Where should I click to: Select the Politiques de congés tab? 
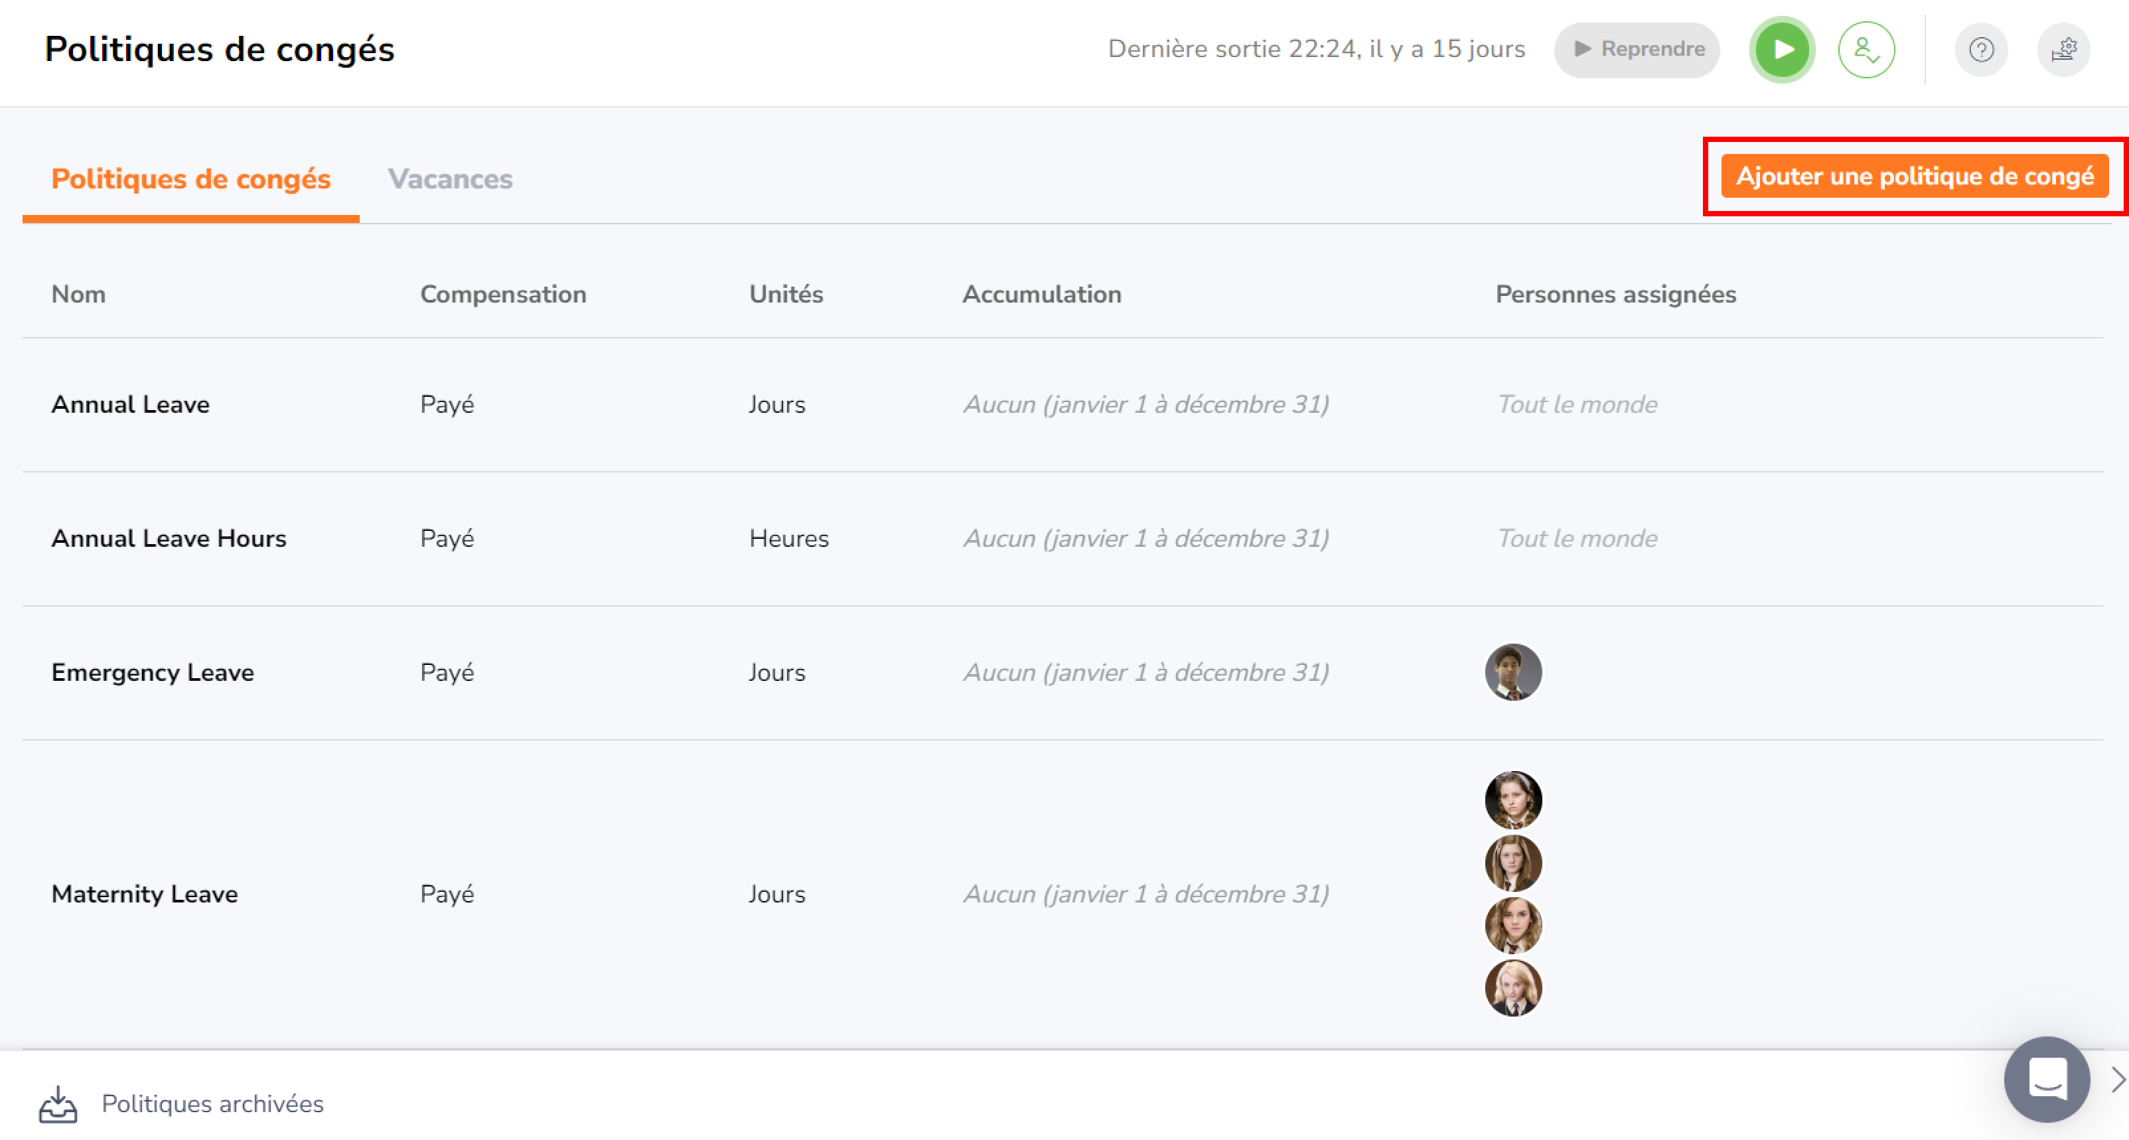point(191,178)
